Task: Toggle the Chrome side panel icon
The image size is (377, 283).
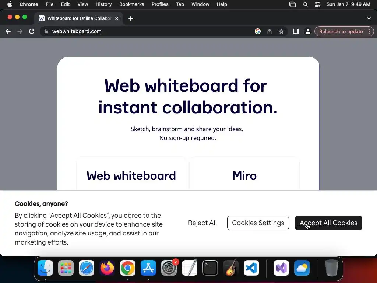Action: click(x=296, y=31)
